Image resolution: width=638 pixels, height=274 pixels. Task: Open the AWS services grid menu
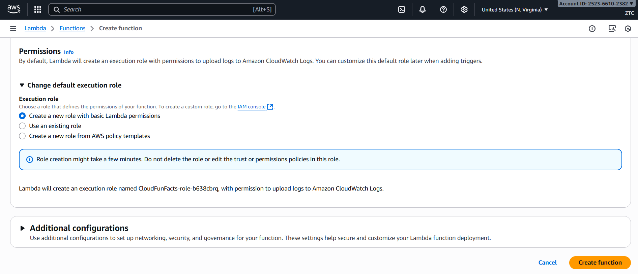pos(38,9)
